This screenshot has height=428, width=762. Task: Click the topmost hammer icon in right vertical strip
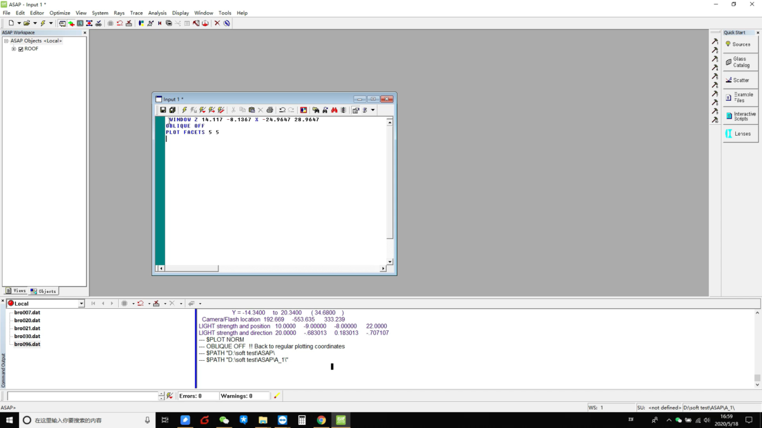[x=714, y=41]
